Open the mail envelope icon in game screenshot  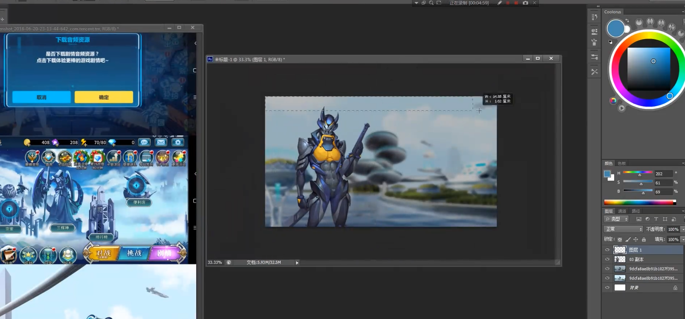[161, 142]
